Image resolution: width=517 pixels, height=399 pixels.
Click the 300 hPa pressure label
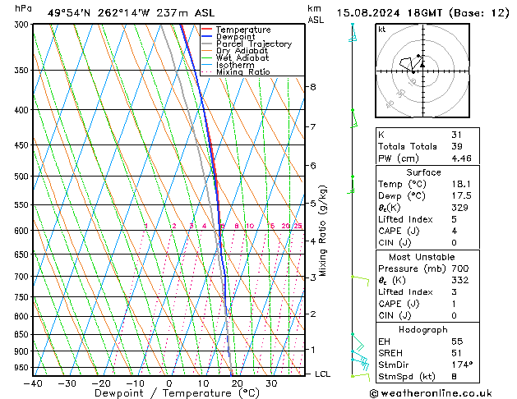click(x=22, y=25)
